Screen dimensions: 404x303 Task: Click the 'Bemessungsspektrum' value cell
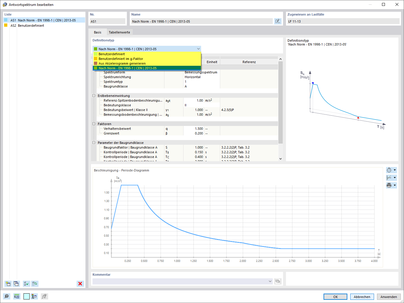click(201, 72)
